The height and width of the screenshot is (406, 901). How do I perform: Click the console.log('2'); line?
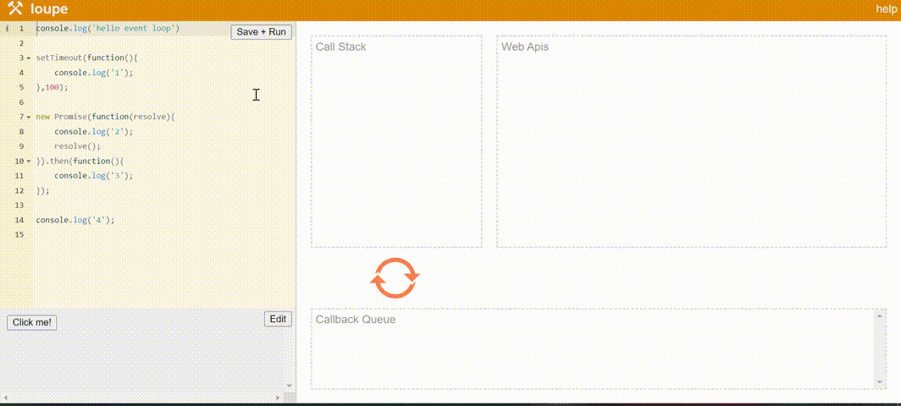point(94,131)
